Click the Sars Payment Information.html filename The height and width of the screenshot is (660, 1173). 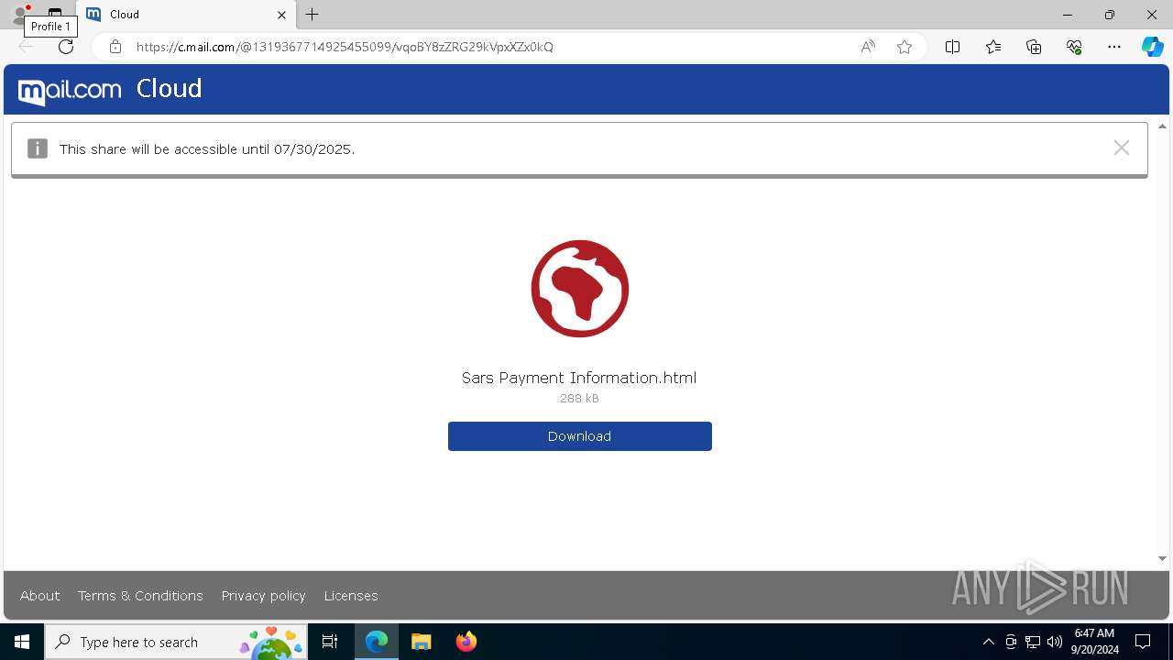tap(579, 378)
